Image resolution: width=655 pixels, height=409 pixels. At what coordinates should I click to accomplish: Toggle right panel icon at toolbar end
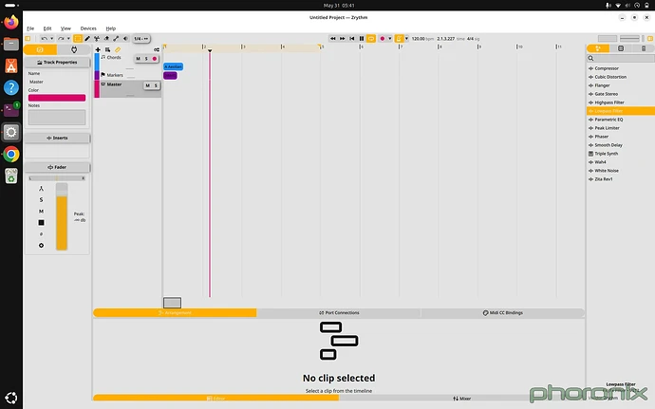click(650, 39)
